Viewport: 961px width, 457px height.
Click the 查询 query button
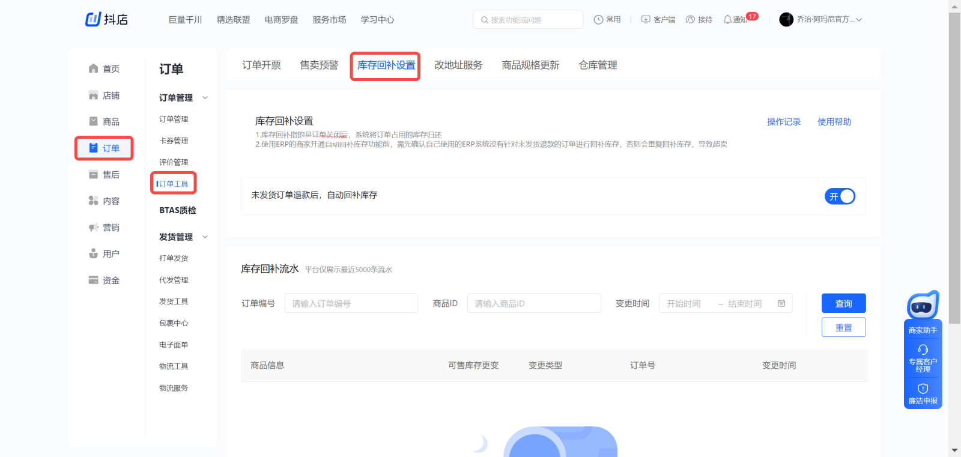[x=843, y=303]
